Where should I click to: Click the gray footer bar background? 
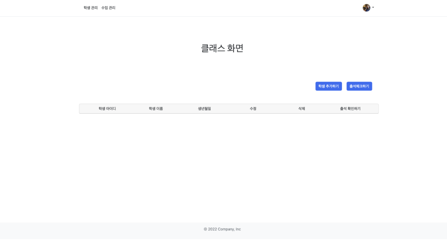coord(114,230)
